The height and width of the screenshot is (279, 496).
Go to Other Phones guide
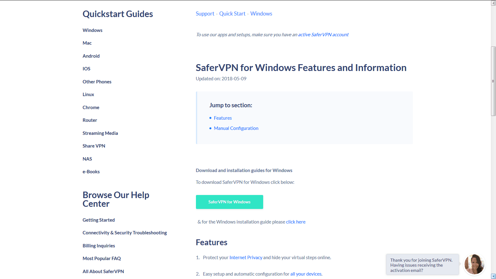[x=97, y=82]
